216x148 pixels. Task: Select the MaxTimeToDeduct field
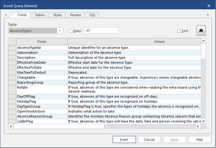tap(42, 72)
